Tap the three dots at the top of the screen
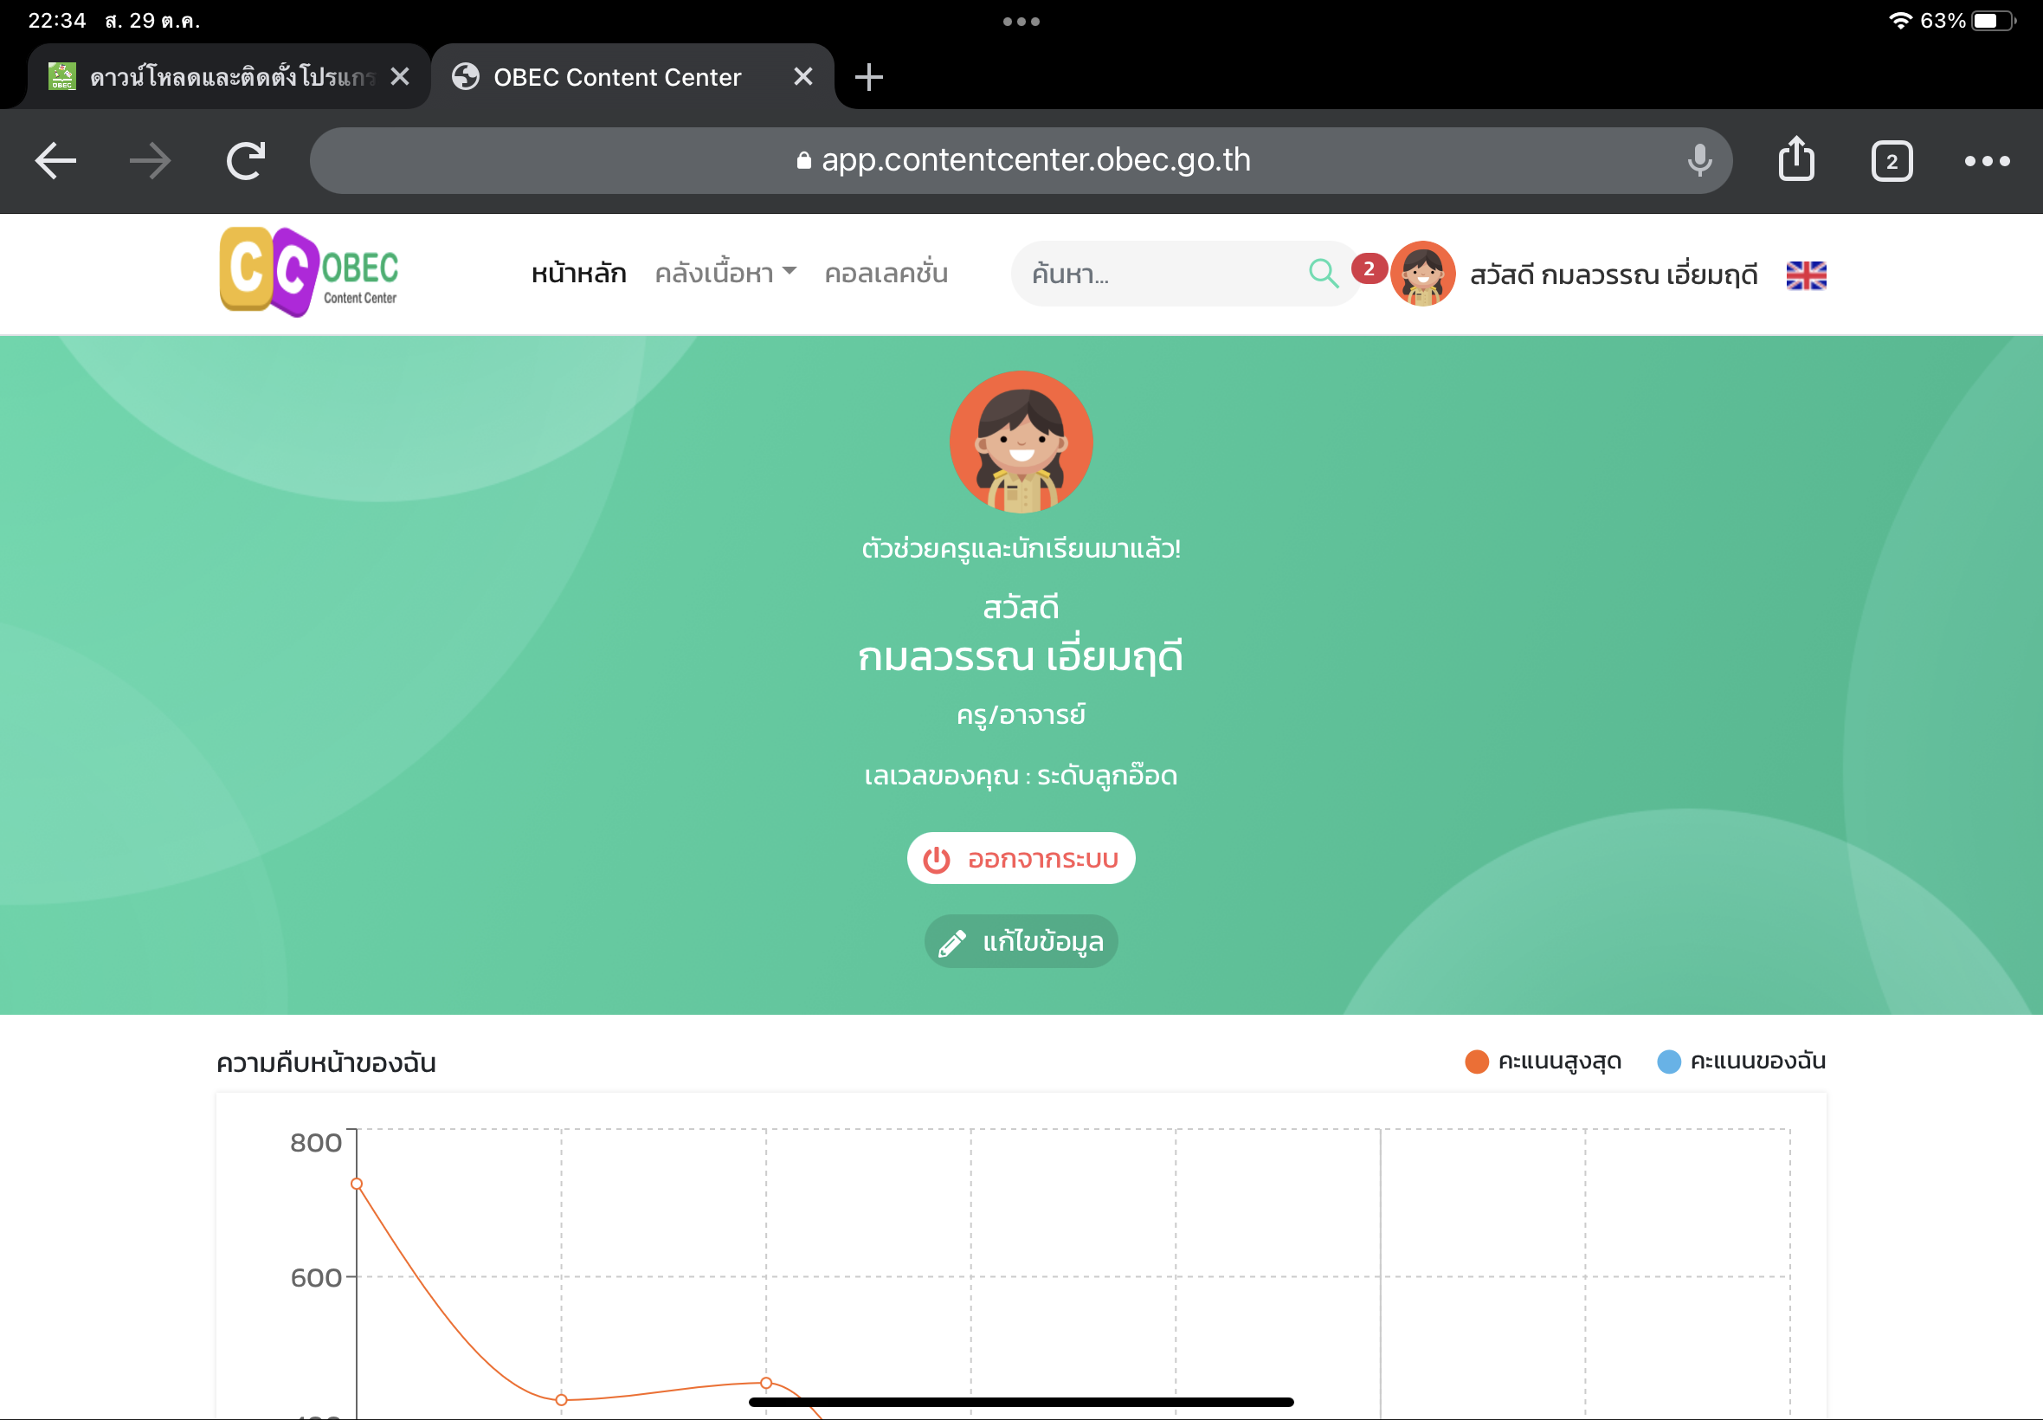This screenshot has width=2043, height=1420. [1021, 22]
